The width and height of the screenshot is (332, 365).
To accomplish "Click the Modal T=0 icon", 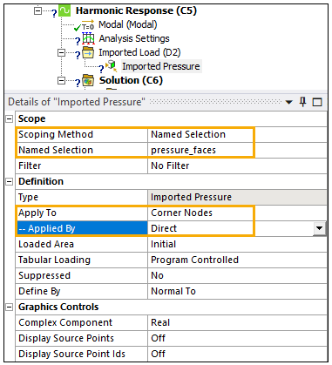I will click(88, 24).
